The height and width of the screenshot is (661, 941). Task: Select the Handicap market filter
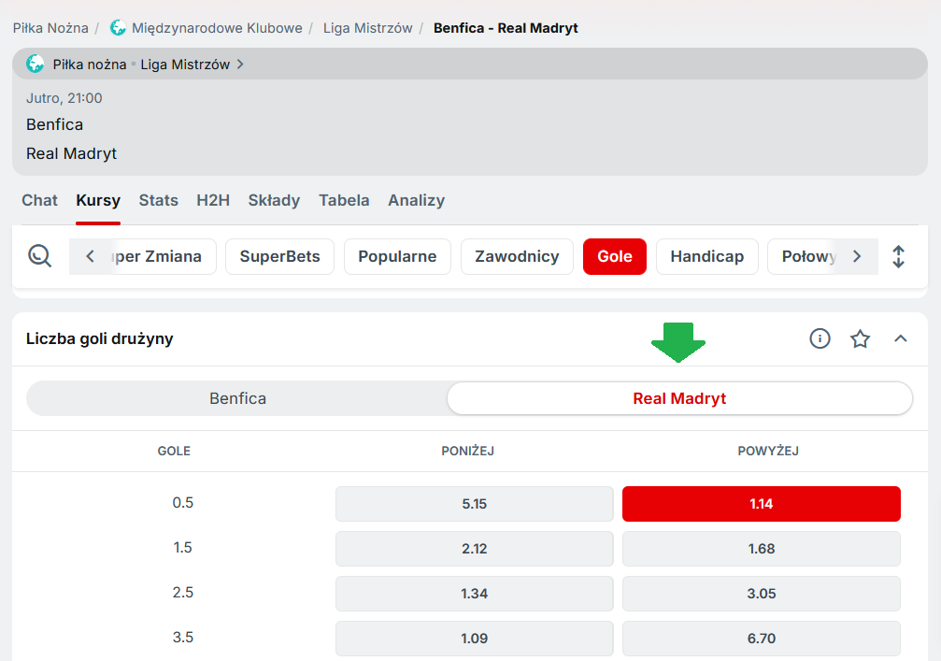pos(706,256)
